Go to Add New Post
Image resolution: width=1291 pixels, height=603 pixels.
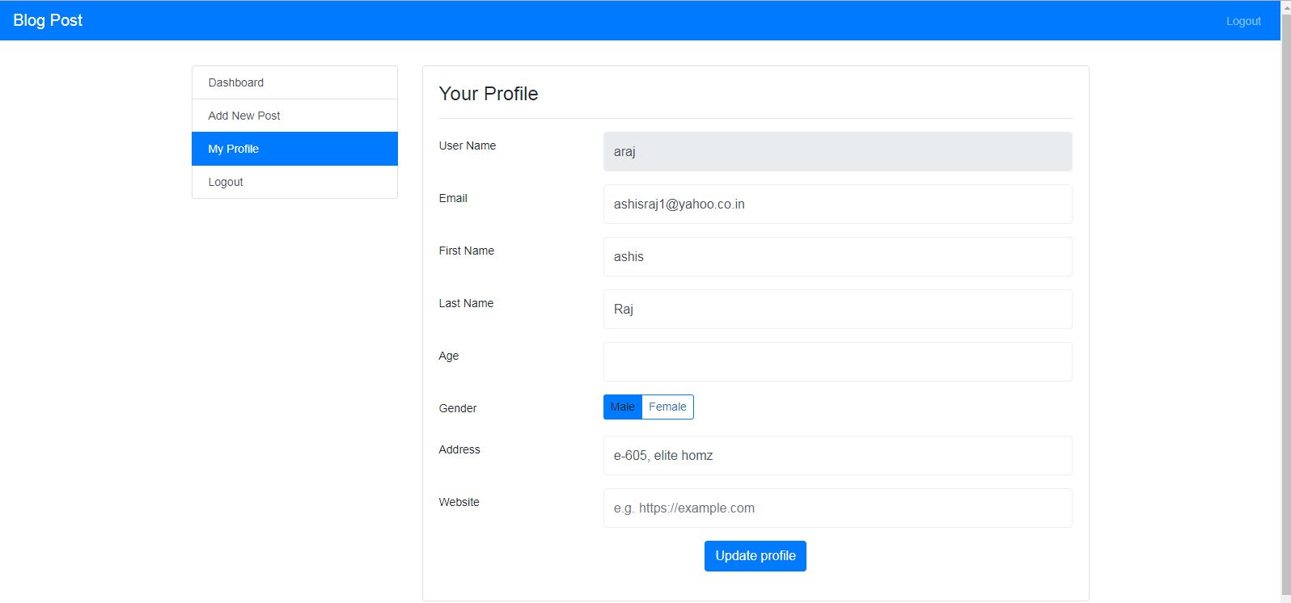coord(294,116)
